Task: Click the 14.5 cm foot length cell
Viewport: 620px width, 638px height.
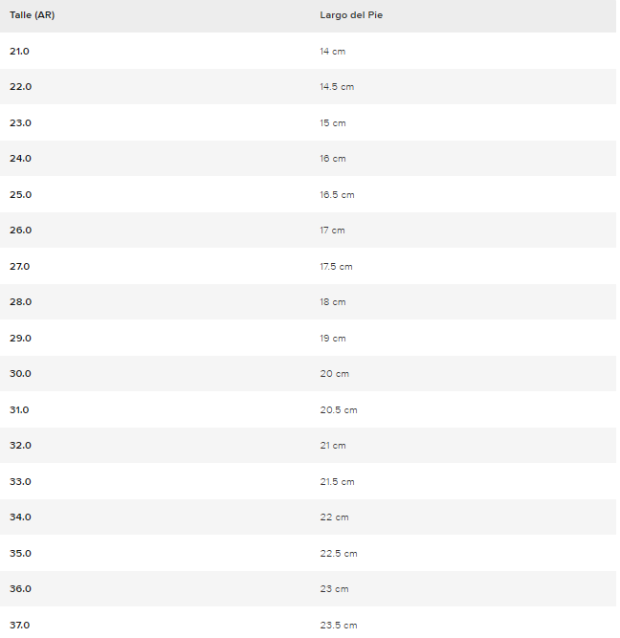Action: 337,87
